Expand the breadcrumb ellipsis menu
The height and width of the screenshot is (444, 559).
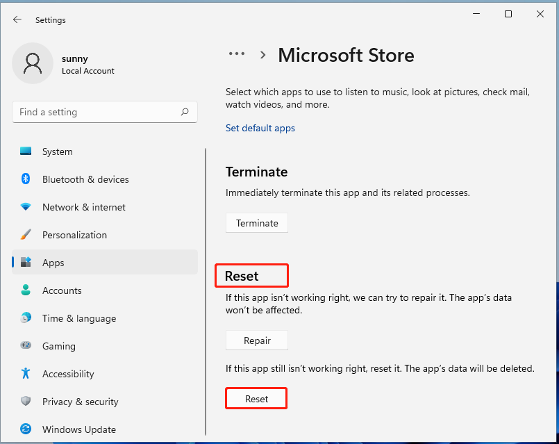point(237,54)
